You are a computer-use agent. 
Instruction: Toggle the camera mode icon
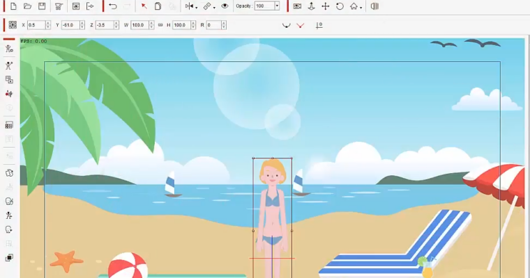(x=297, y=6)
